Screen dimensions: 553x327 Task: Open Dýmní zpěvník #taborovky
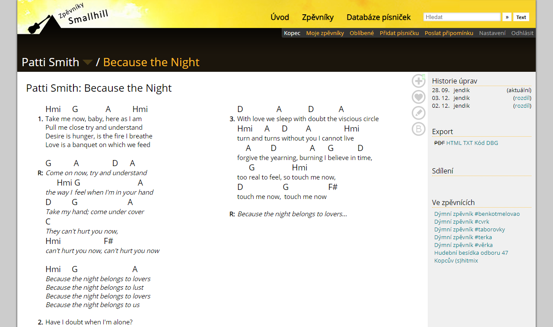(x=470, y=229)
